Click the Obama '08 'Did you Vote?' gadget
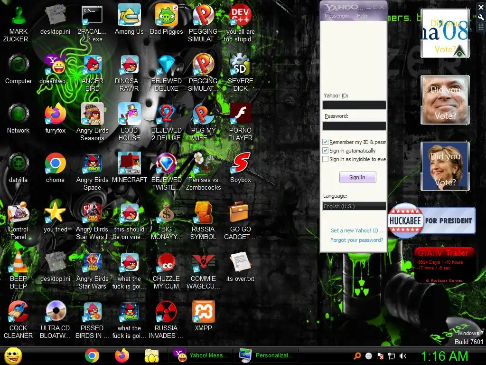486x365 pixels. 445,33
